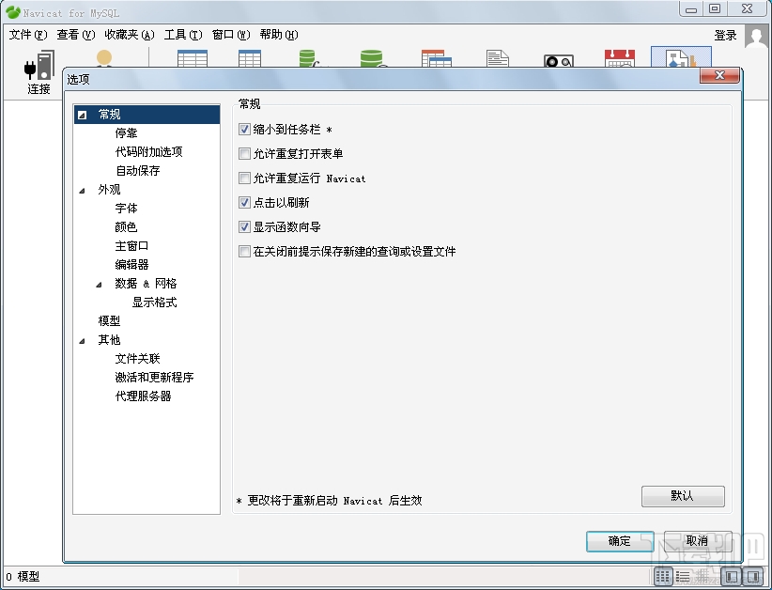Uncheck 缩小到任务栏 option
772x590 pixels.
(243, 129)
